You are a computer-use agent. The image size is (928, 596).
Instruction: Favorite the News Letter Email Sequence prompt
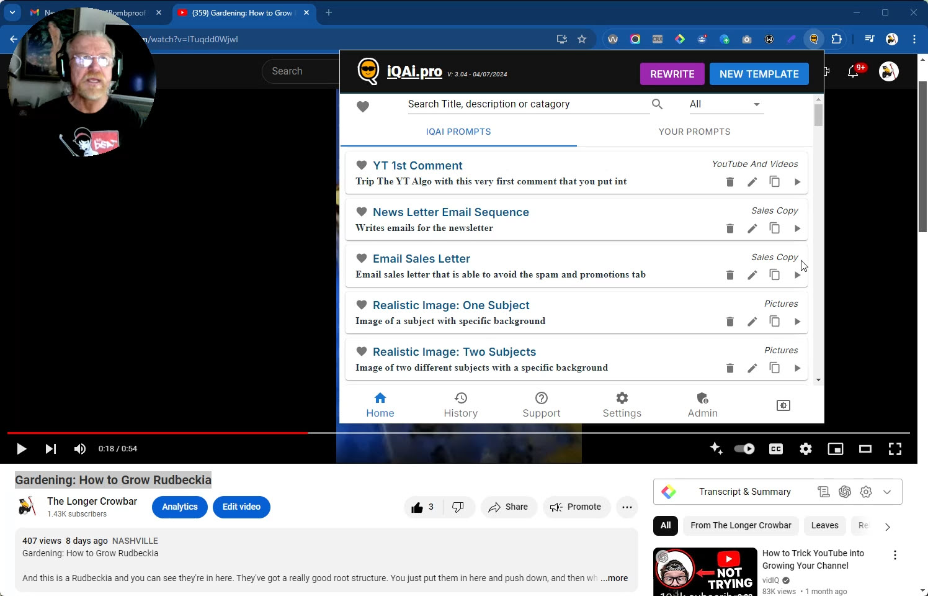[362, 212]
